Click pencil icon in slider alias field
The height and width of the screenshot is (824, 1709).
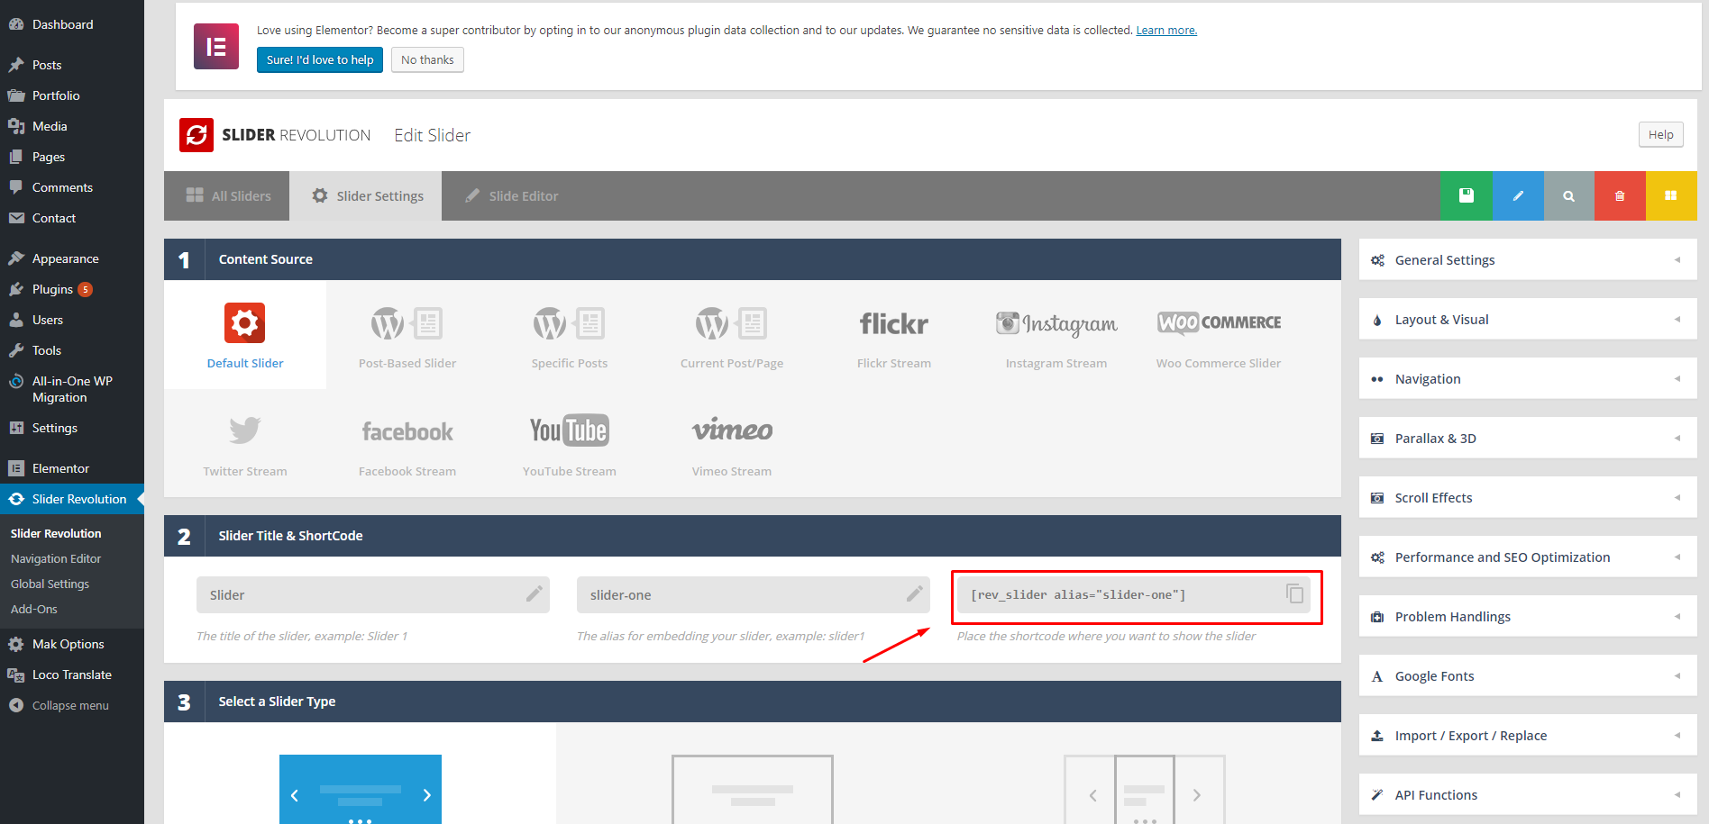pyautogui.click(x=915, y=593)
